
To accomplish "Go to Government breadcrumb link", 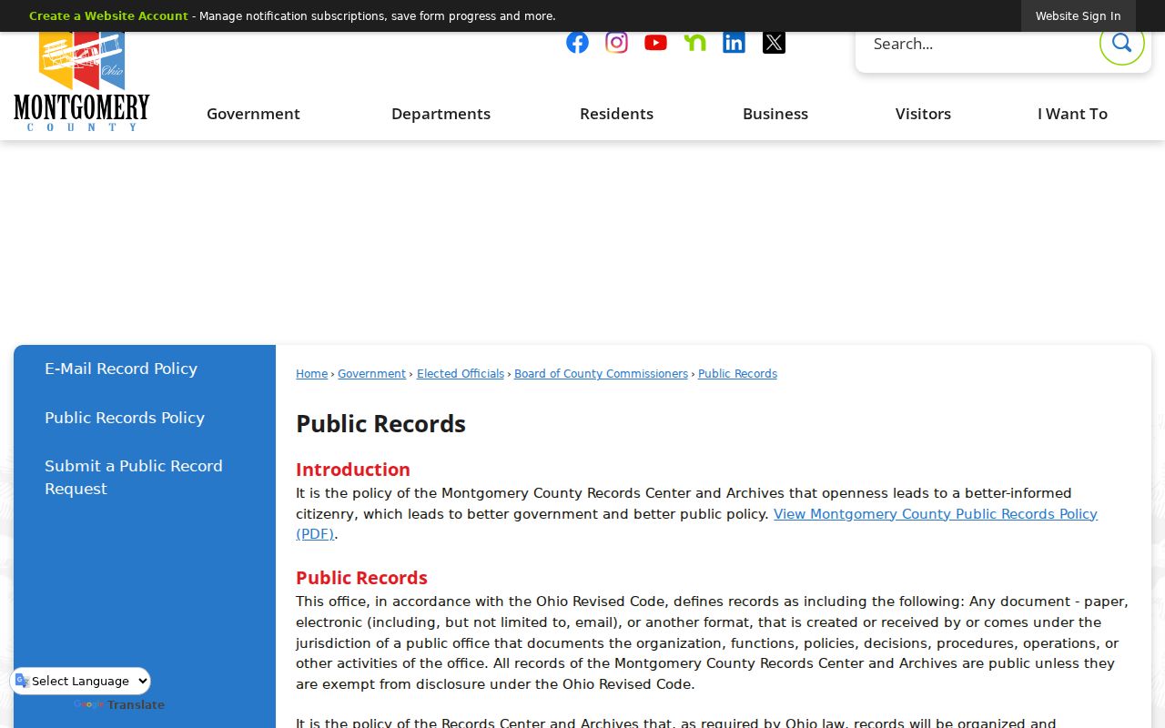I will click(x=371, y=374).
